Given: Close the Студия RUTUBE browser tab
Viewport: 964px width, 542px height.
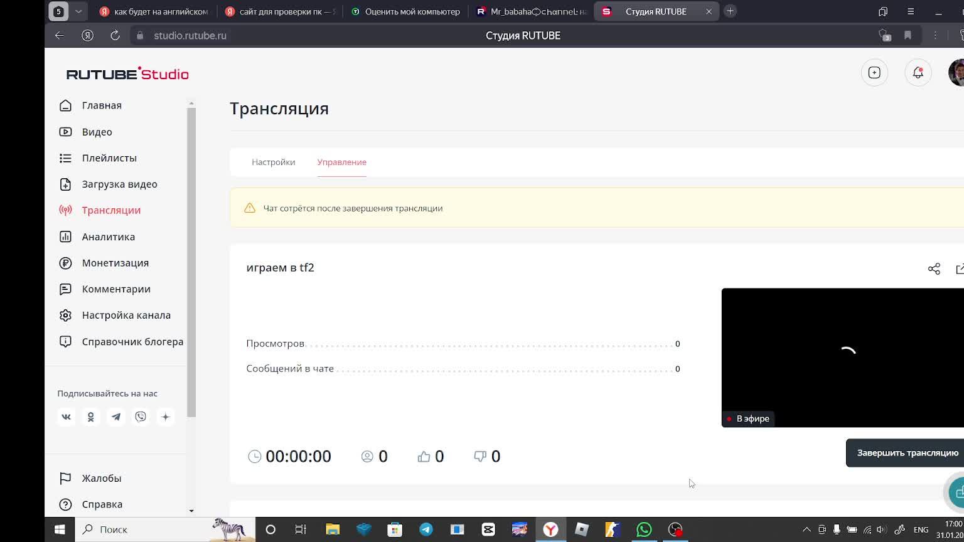Looking at the screenshot, I should [709, 11].
